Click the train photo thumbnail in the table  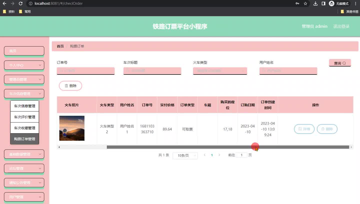coord(72,128)
